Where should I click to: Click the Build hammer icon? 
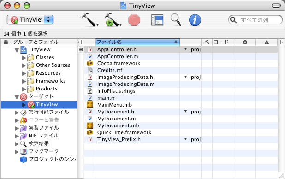pyautogui.click(x=89, y=19)
